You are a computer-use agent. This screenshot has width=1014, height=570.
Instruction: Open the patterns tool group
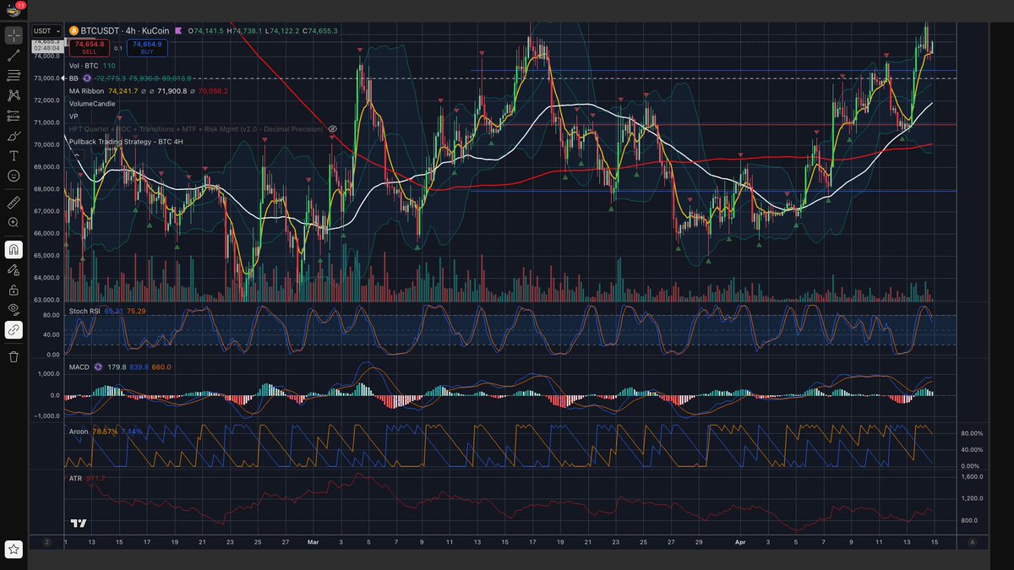click(14, 95)
